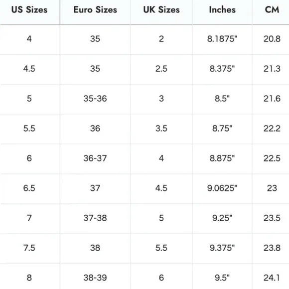Select the US size 6.5 cell
The height and width of the screenshot is (289, 289).
(x=29, y=188)
